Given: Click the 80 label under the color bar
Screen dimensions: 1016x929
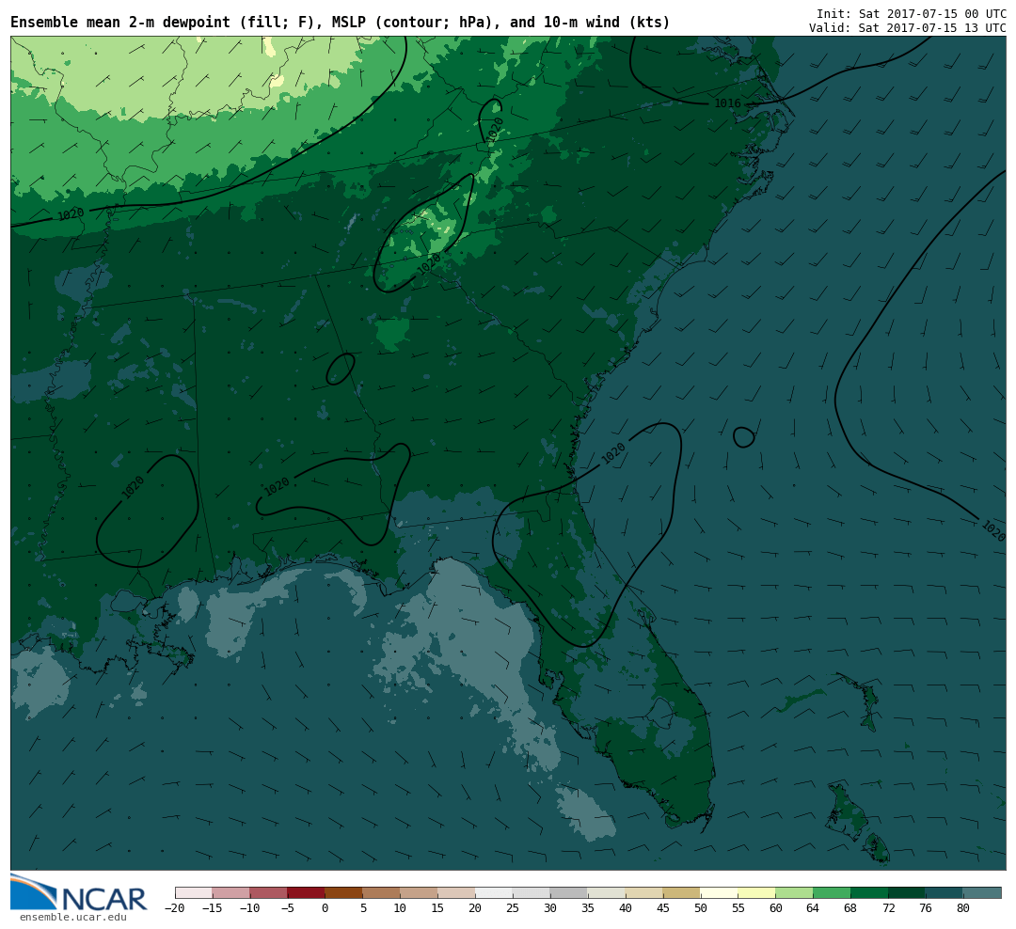Looking at the screenshot, I should click(963, 908).
